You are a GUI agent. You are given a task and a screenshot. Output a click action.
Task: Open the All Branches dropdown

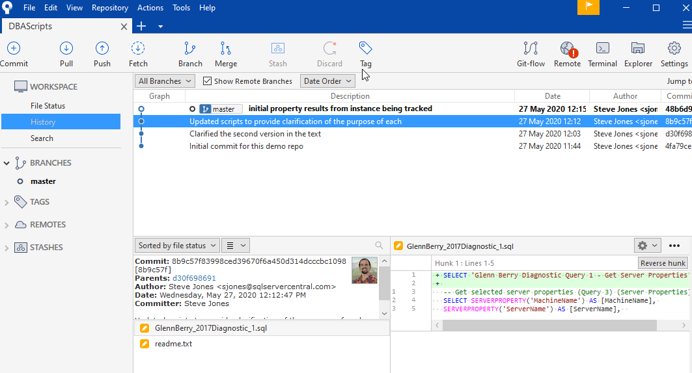165,81
